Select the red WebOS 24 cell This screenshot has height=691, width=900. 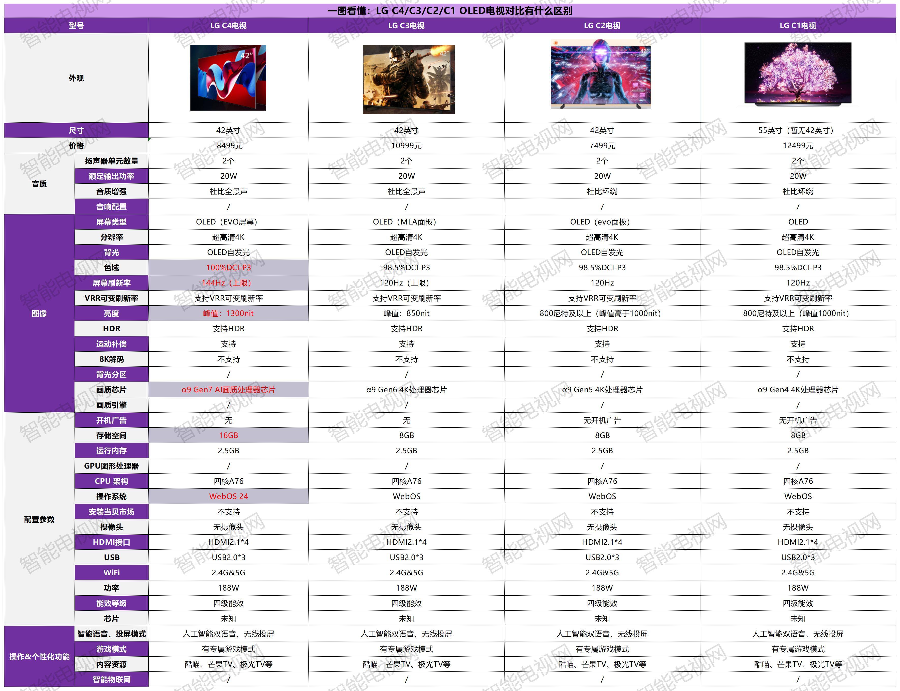(228, 496)
